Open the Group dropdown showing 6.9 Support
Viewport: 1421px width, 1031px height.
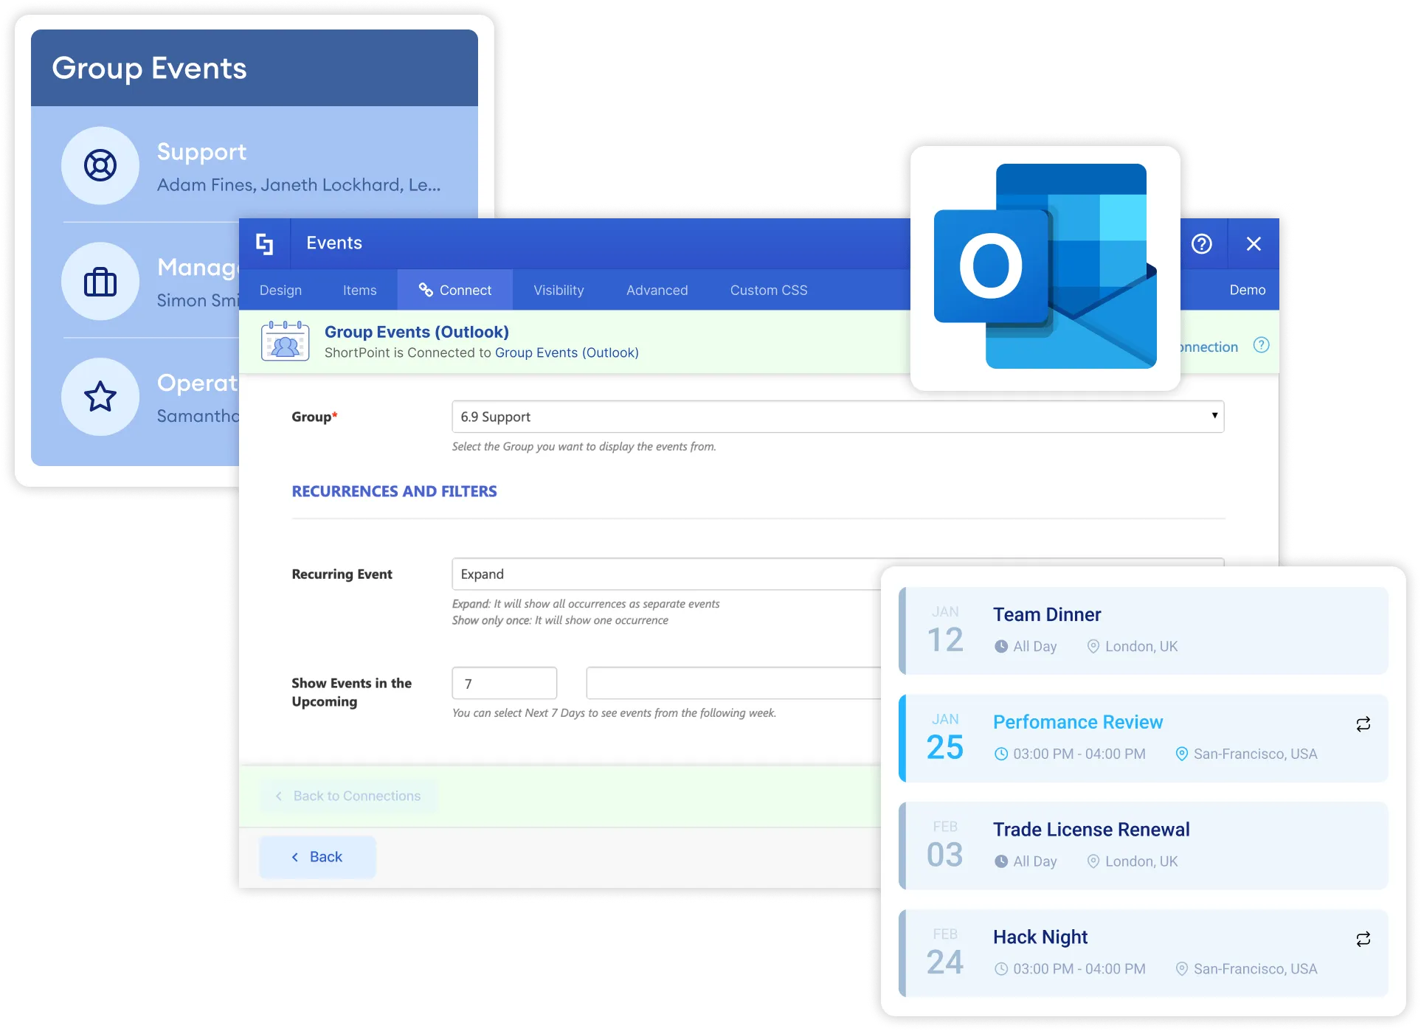[x=837, y=417]
